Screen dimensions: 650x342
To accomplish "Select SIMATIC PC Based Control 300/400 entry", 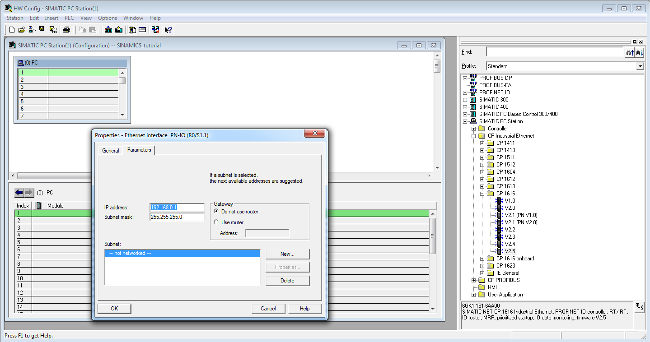I will pyautogui.click(x=518, y=114).
